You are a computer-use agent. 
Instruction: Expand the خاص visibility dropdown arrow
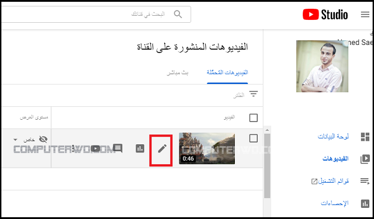click(16, 140)
